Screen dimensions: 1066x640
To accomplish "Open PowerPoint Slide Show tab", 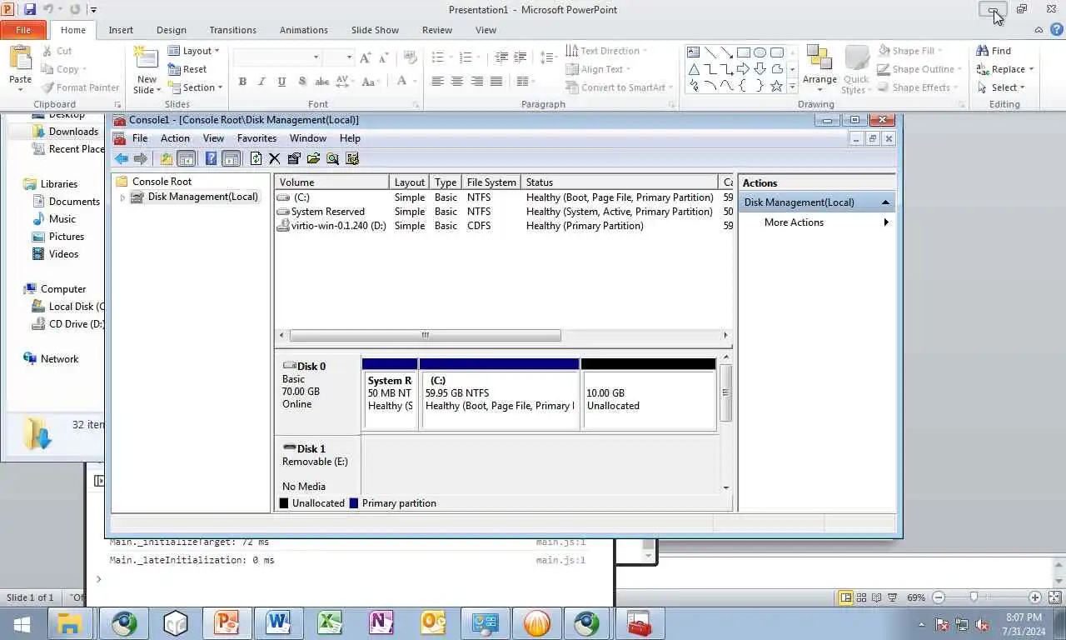I will coord(375,30).
